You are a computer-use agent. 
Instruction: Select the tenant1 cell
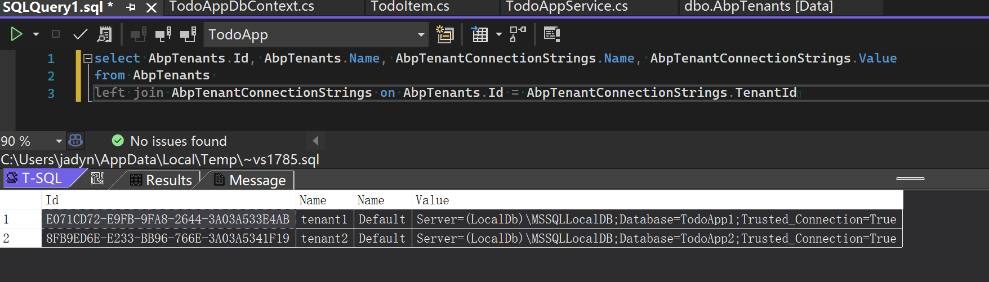point(325,219)
